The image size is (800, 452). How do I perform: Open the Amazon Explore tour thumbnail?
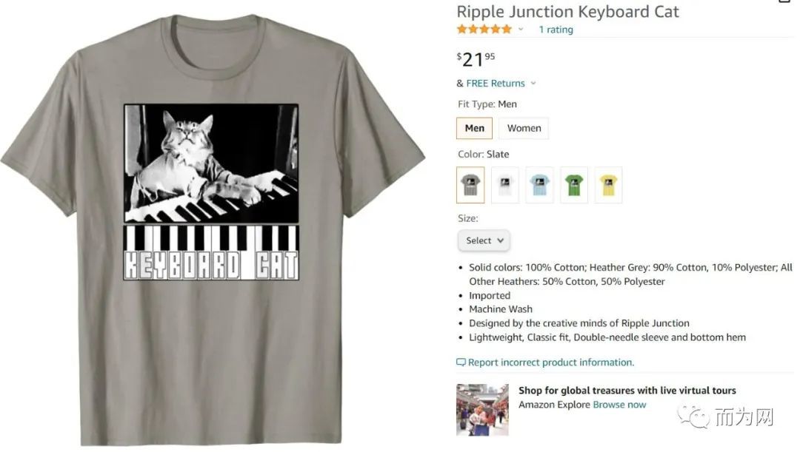pos(483,410)
